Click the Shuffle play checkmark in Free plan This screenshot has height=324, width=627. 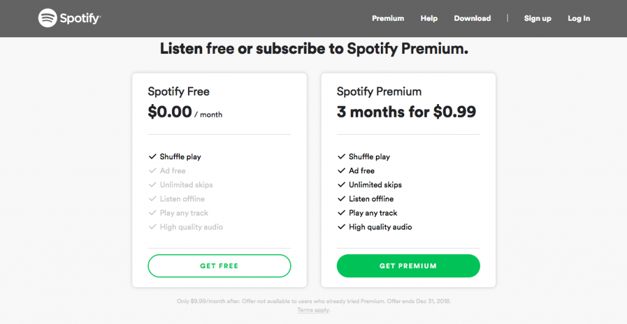(152, 156)
